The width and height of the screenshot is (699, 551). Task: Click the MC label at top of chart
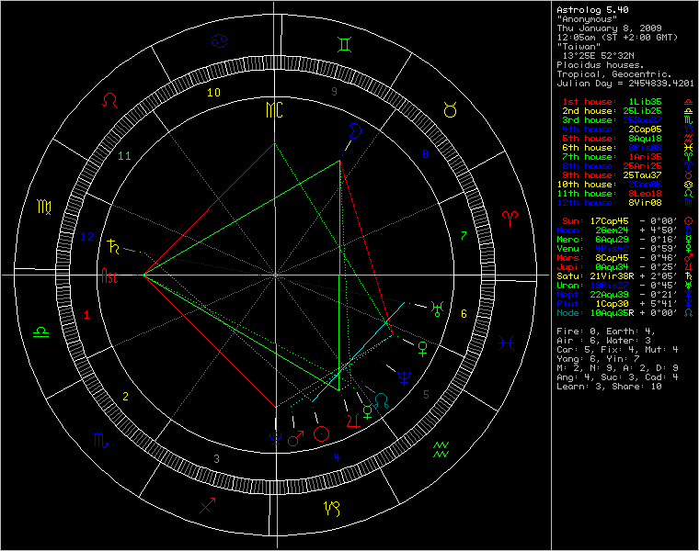(x=275, y=110)
